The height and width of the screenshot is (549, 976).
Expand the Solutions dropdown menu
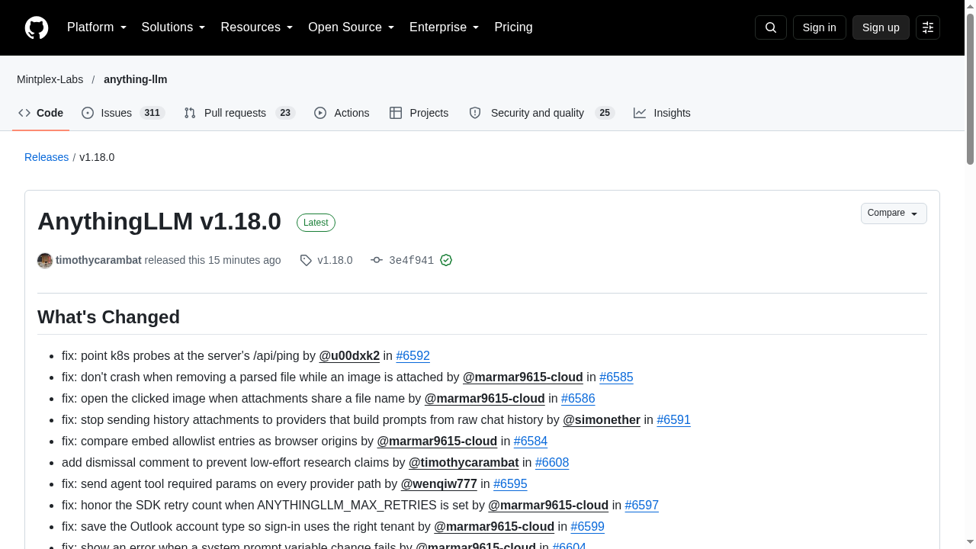point(174,27)
